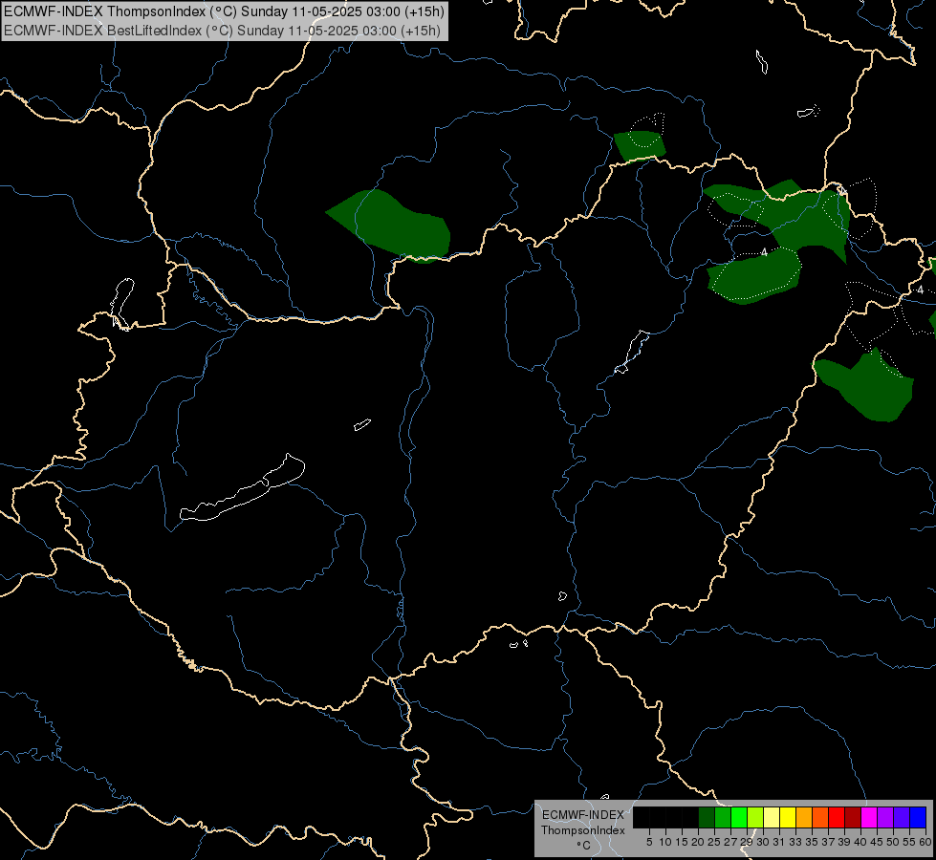Select the pale yellow 30–31 legend swatch
The image size is (936, 860).
[772, 817]
